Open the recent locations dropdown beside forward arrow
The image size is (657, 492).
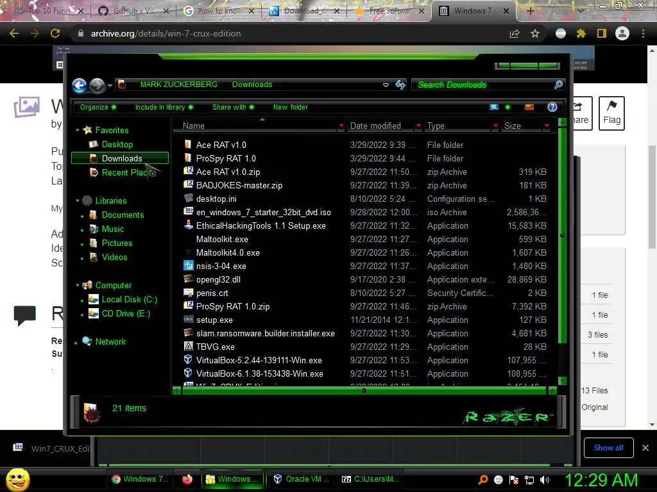[110, 85]
